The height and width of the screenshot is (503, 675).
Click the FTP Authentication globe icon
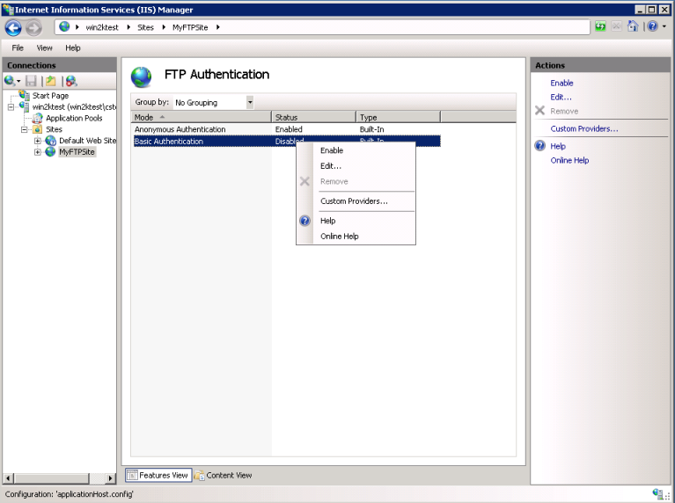click(141, 77)
